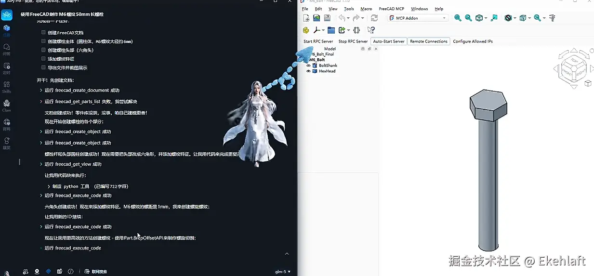
Task: Click the measure caliper icon
Action: click(552, 18)
